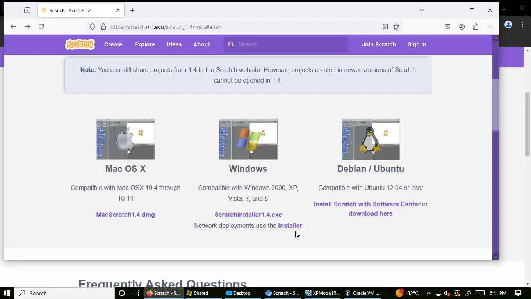Click the taskbar Search box
This screenshot has height=299, width=531.
(x=64, y=293)
